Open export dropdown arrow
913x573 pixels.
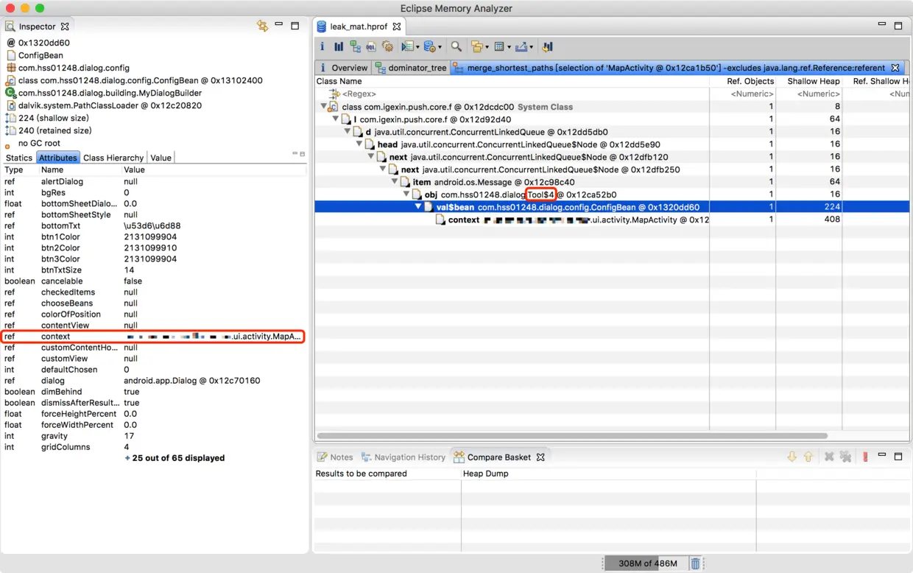[x=531, y=47]
